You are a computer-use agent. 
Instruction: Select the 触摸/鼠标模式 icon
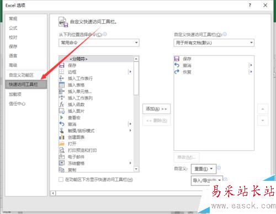click(62, 131)
